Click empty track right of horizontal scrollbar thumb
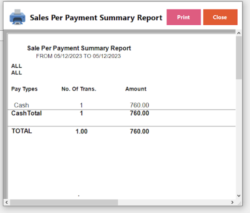250x213 pixels. (173, 202)
